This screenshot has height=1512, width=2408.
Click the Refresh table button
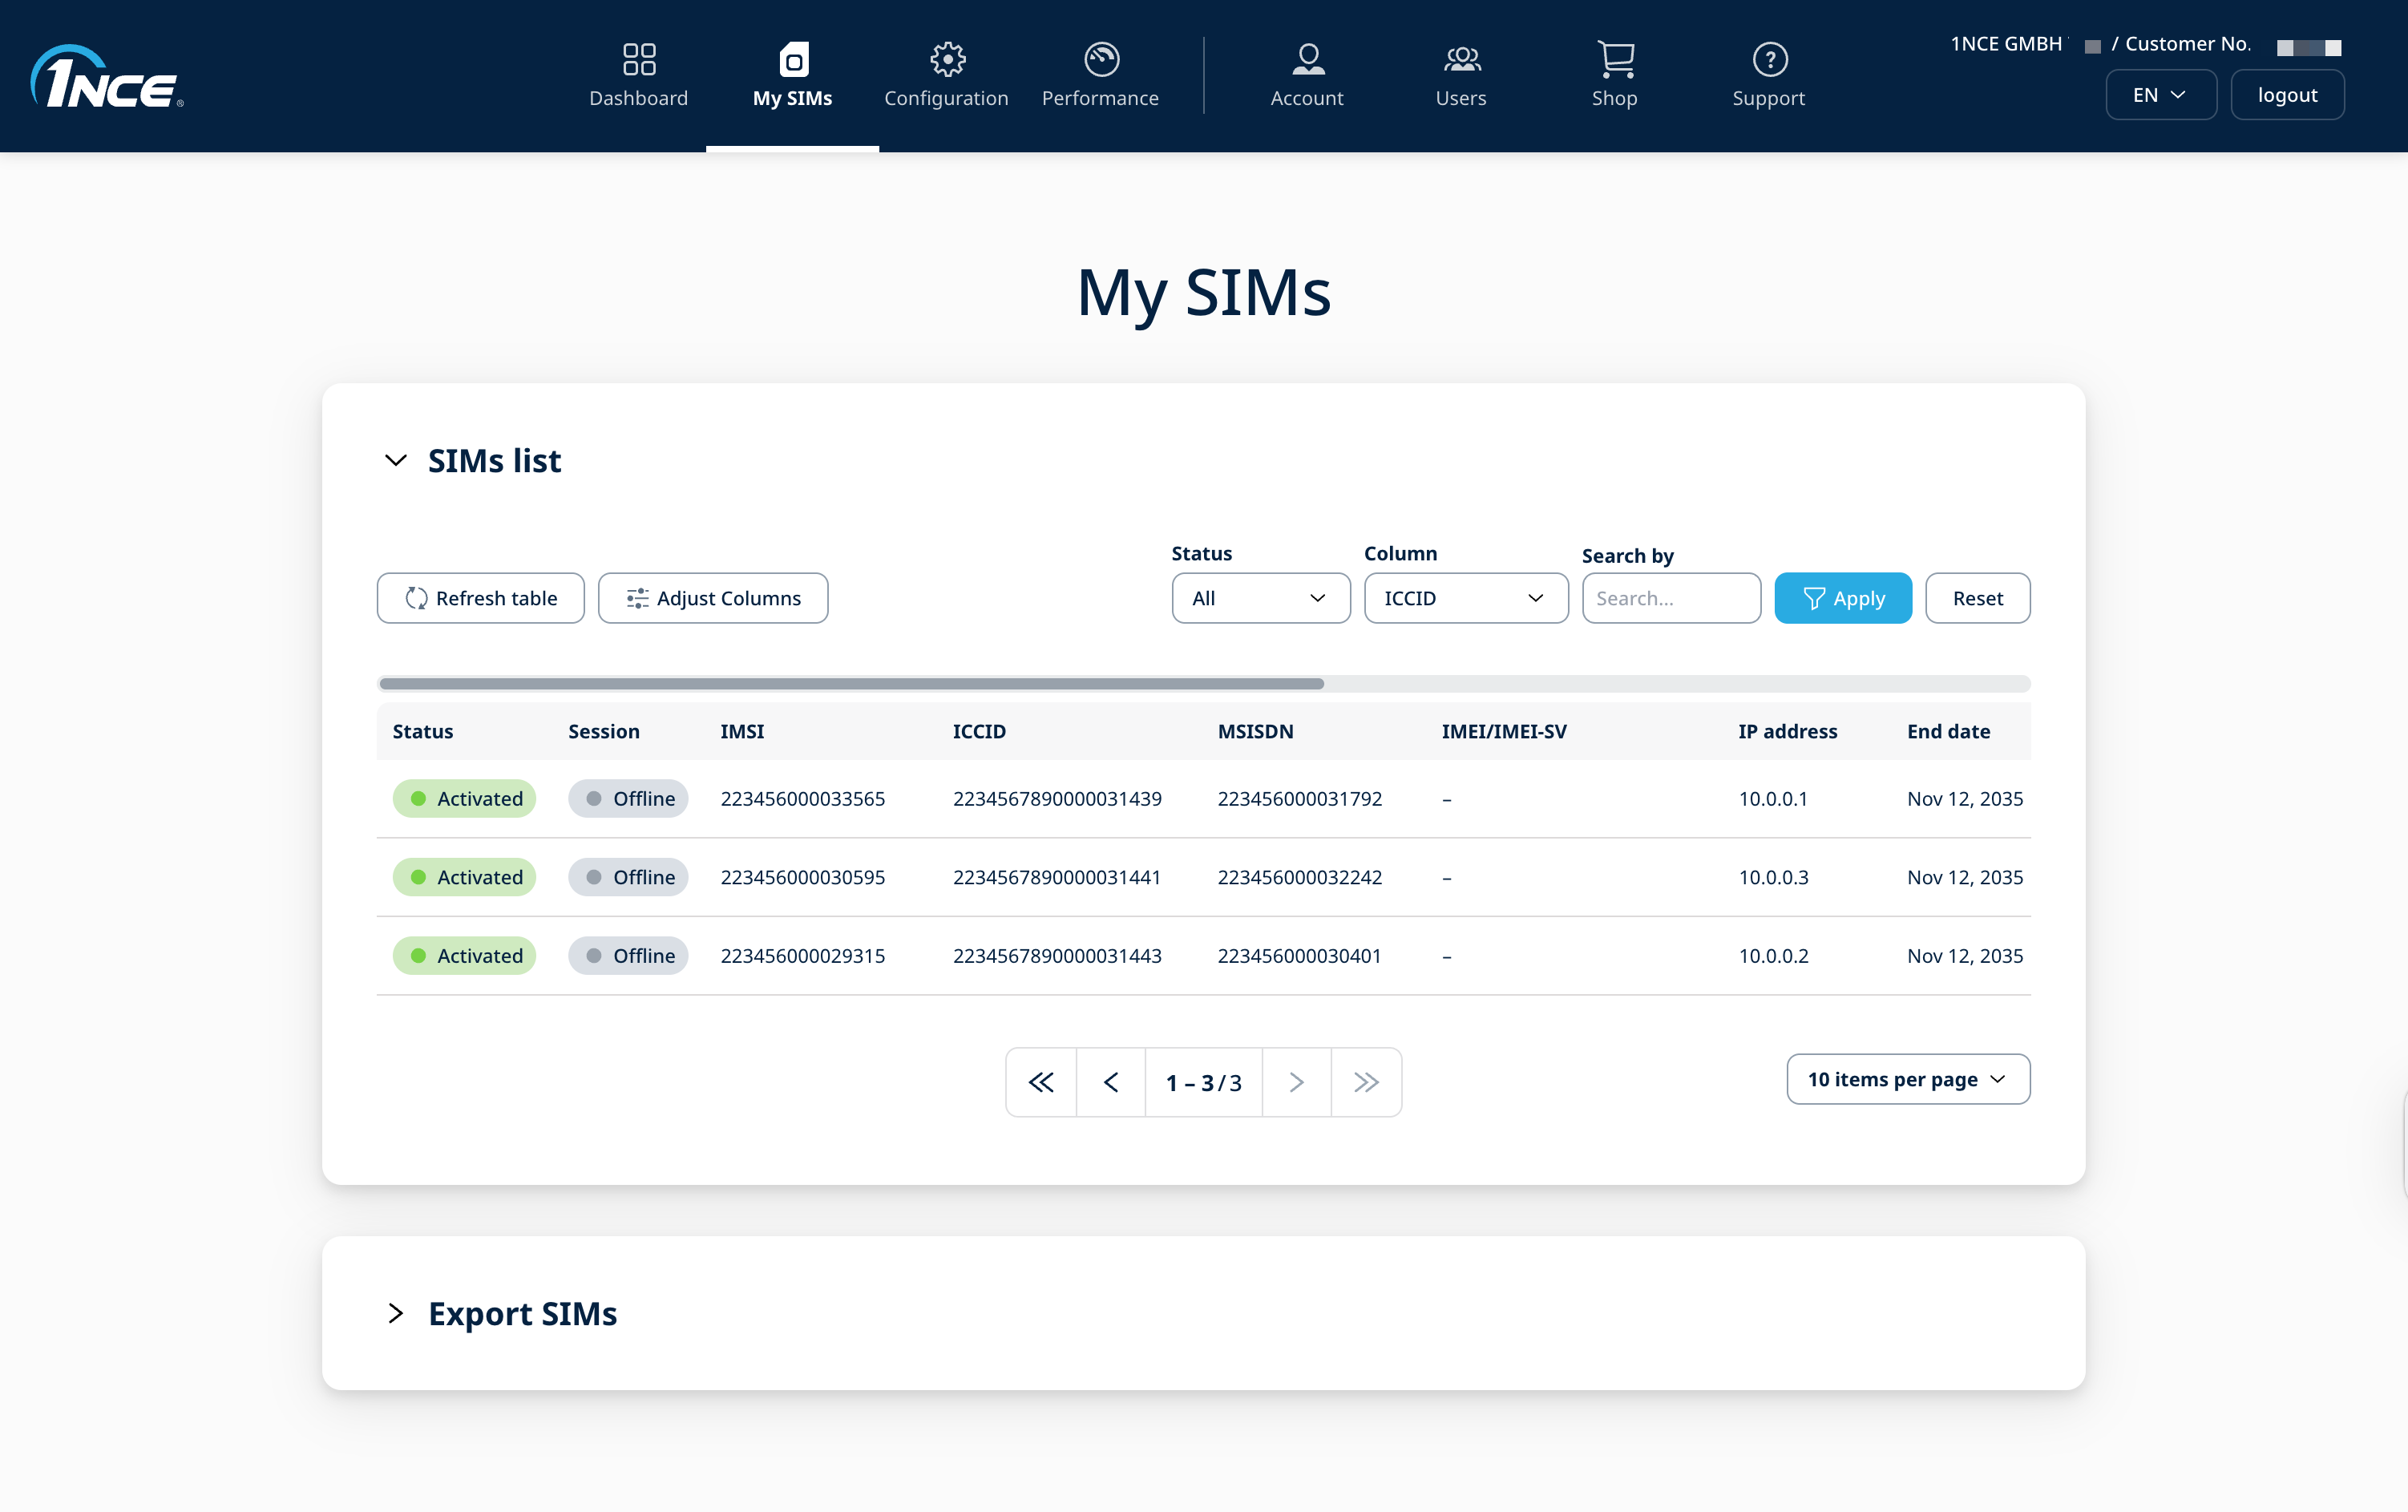tap(480, 598)
